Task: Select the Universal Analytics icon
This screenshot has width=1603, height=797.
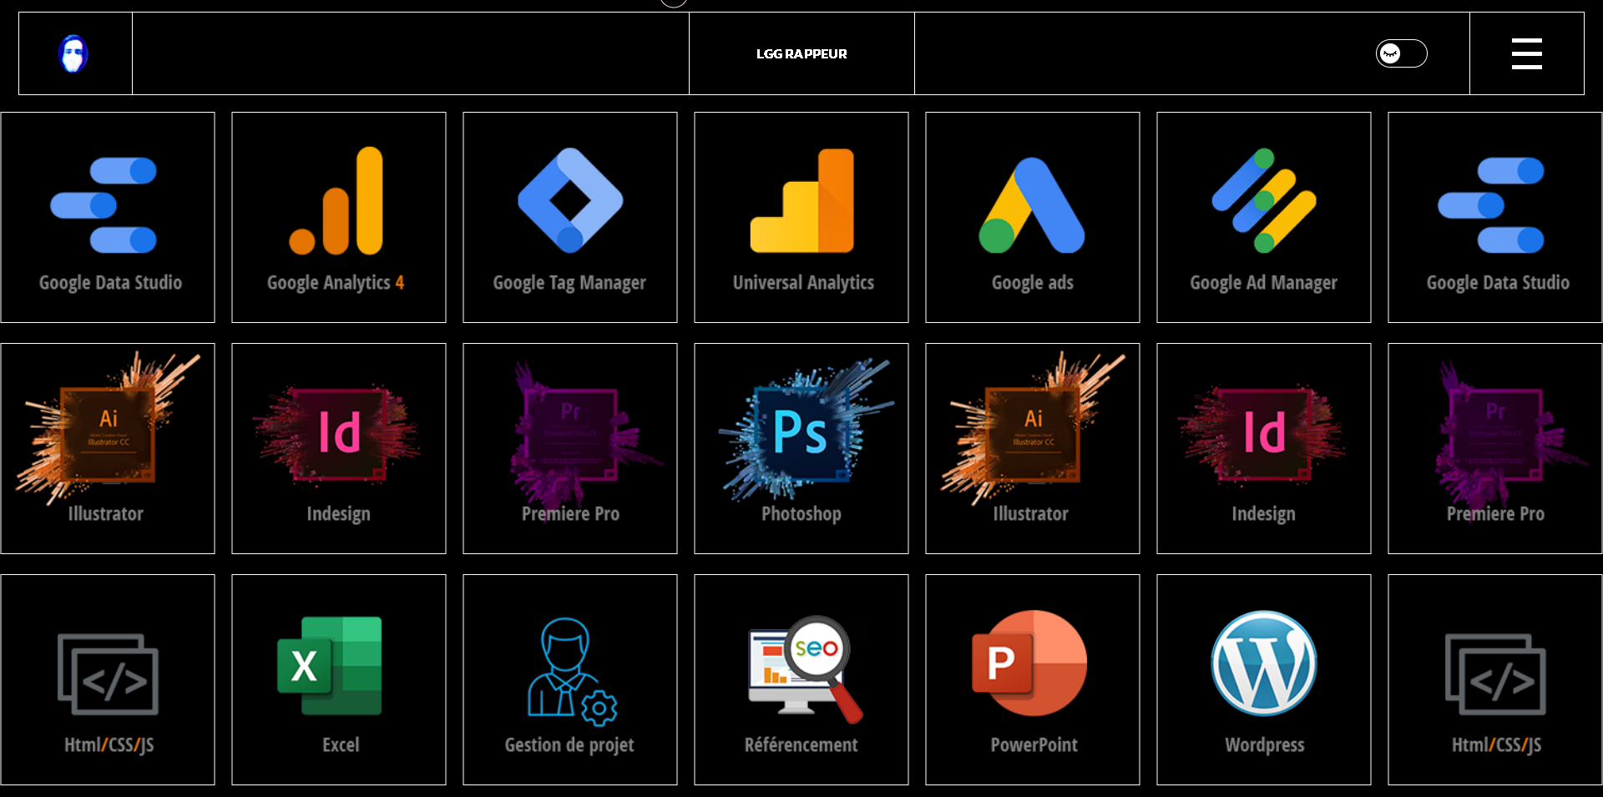Action: click(x=801, y=201)
